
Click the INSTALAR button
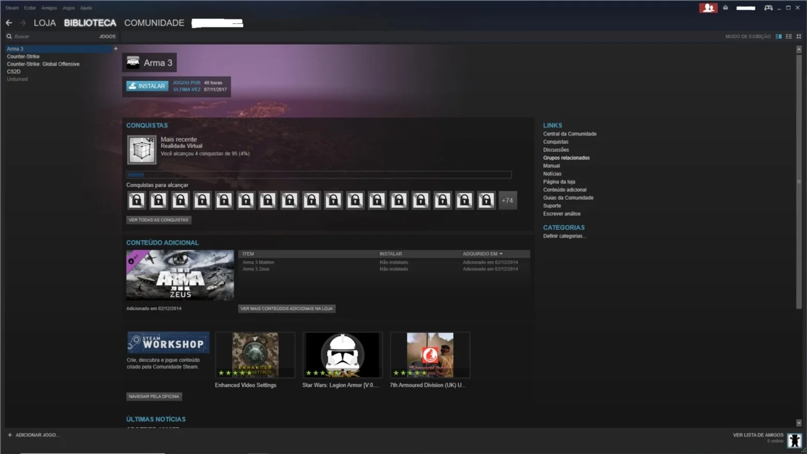[147, 86]
